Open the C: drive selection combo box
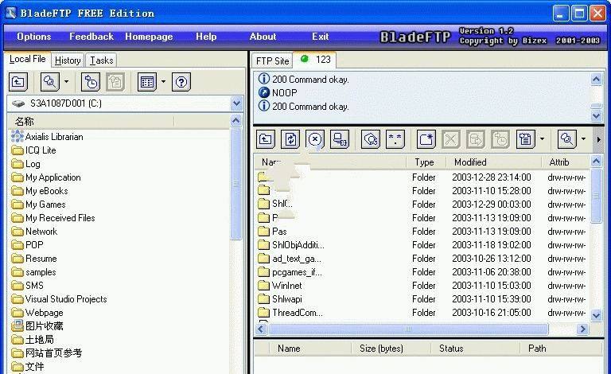This screenshot has height=374, width=611. click(125, 103)
